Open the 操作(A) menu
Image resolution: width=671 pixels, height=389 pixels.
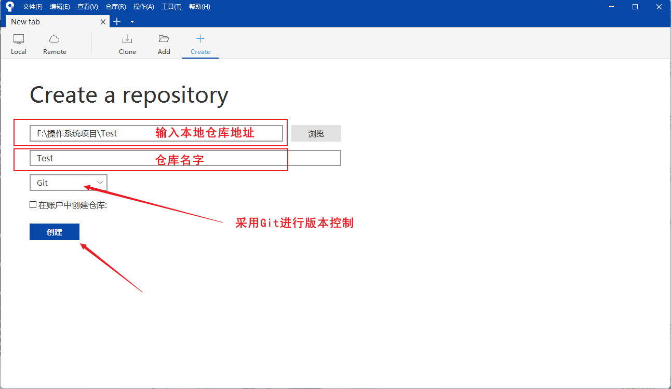pos(143,7)
